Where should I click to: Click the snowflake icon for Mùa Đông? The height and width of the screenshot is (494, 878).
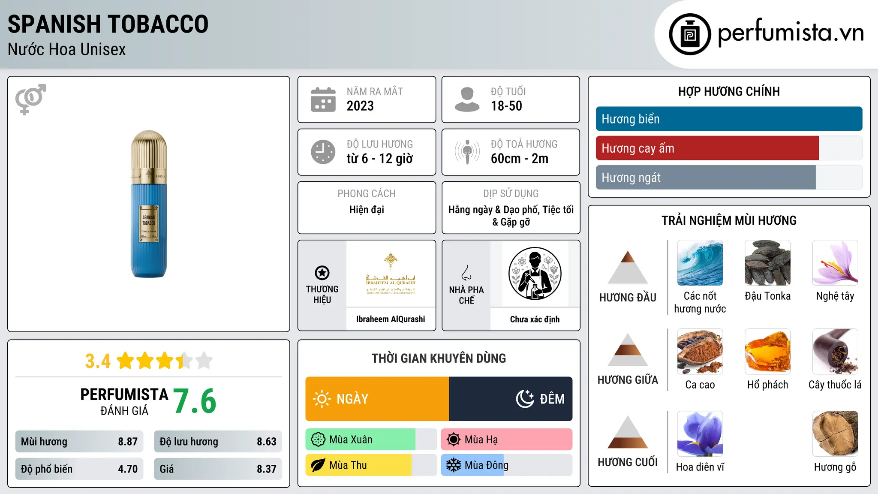tap(454, 465)
